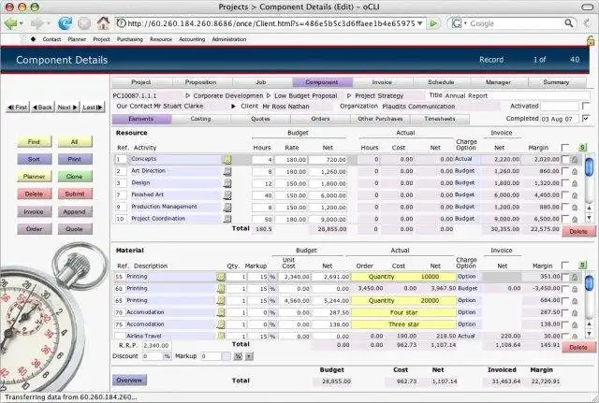Click the Overview button
Image resolution: width=599 pixels, height=403 pixels.
129,381
